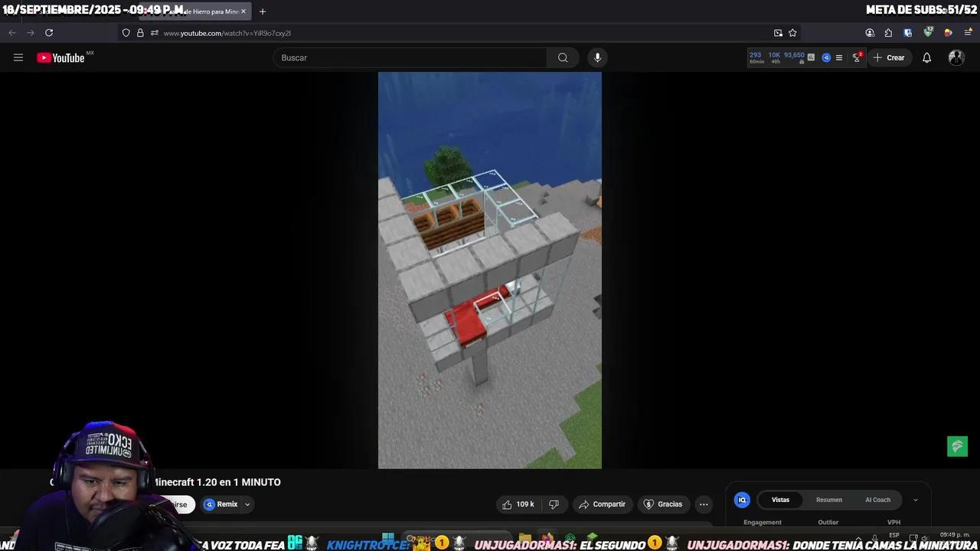
Task: Click the VPH metric label
Action: [x=893, y=523]
